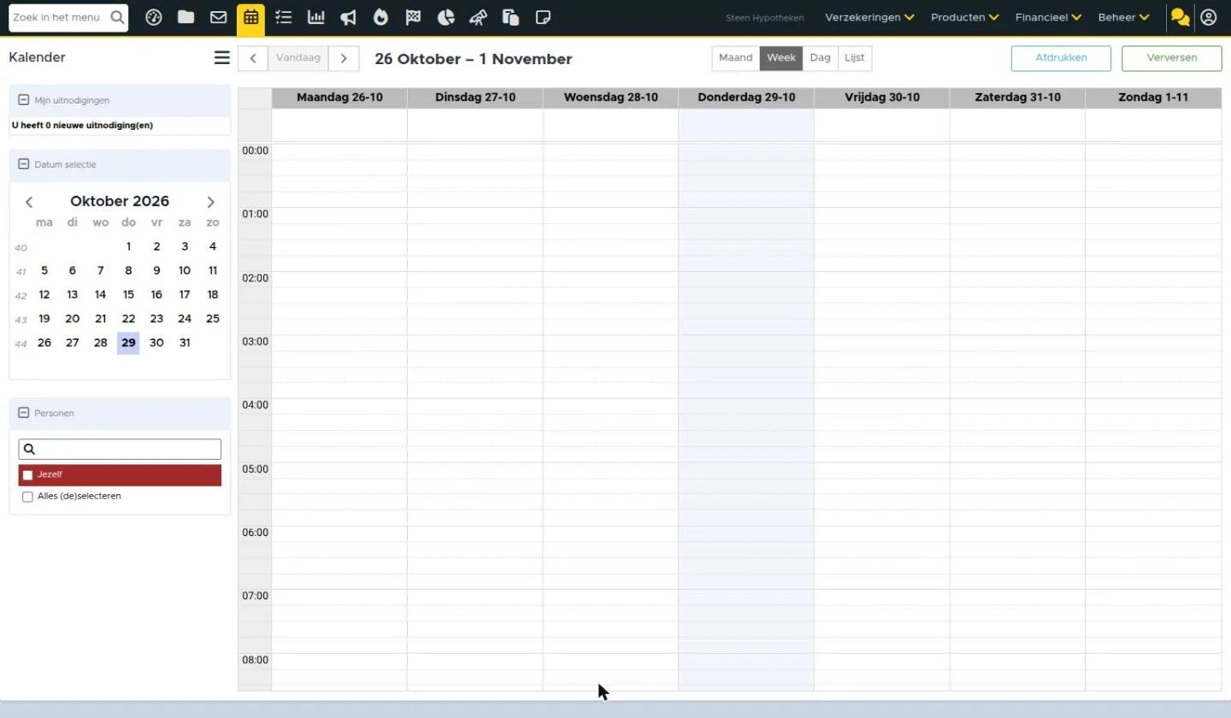Screen dimensions: 1231x718
Task: Collapse the Datum selectie panel
Action: click(x=24, y=164)
